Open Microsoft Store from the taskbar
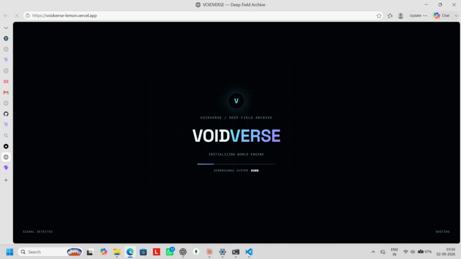Image resolution: width=461 pixels, height=259 pixels. click(x=143, y=252)
